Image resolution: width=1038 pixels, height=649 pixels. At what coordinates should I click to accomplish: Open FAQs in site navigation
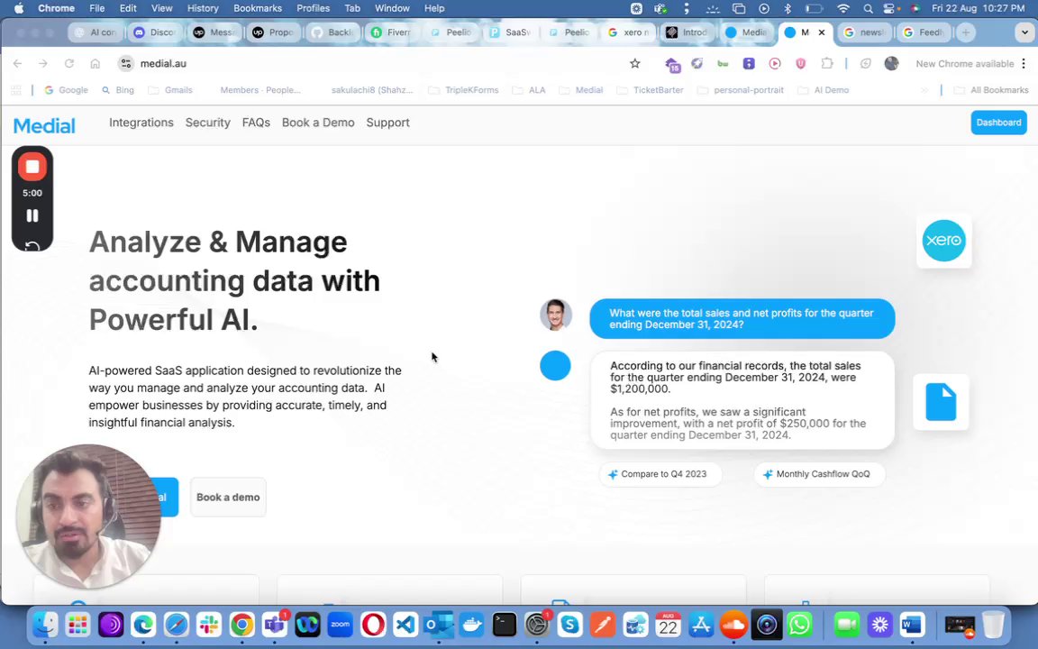pos(256,123)
